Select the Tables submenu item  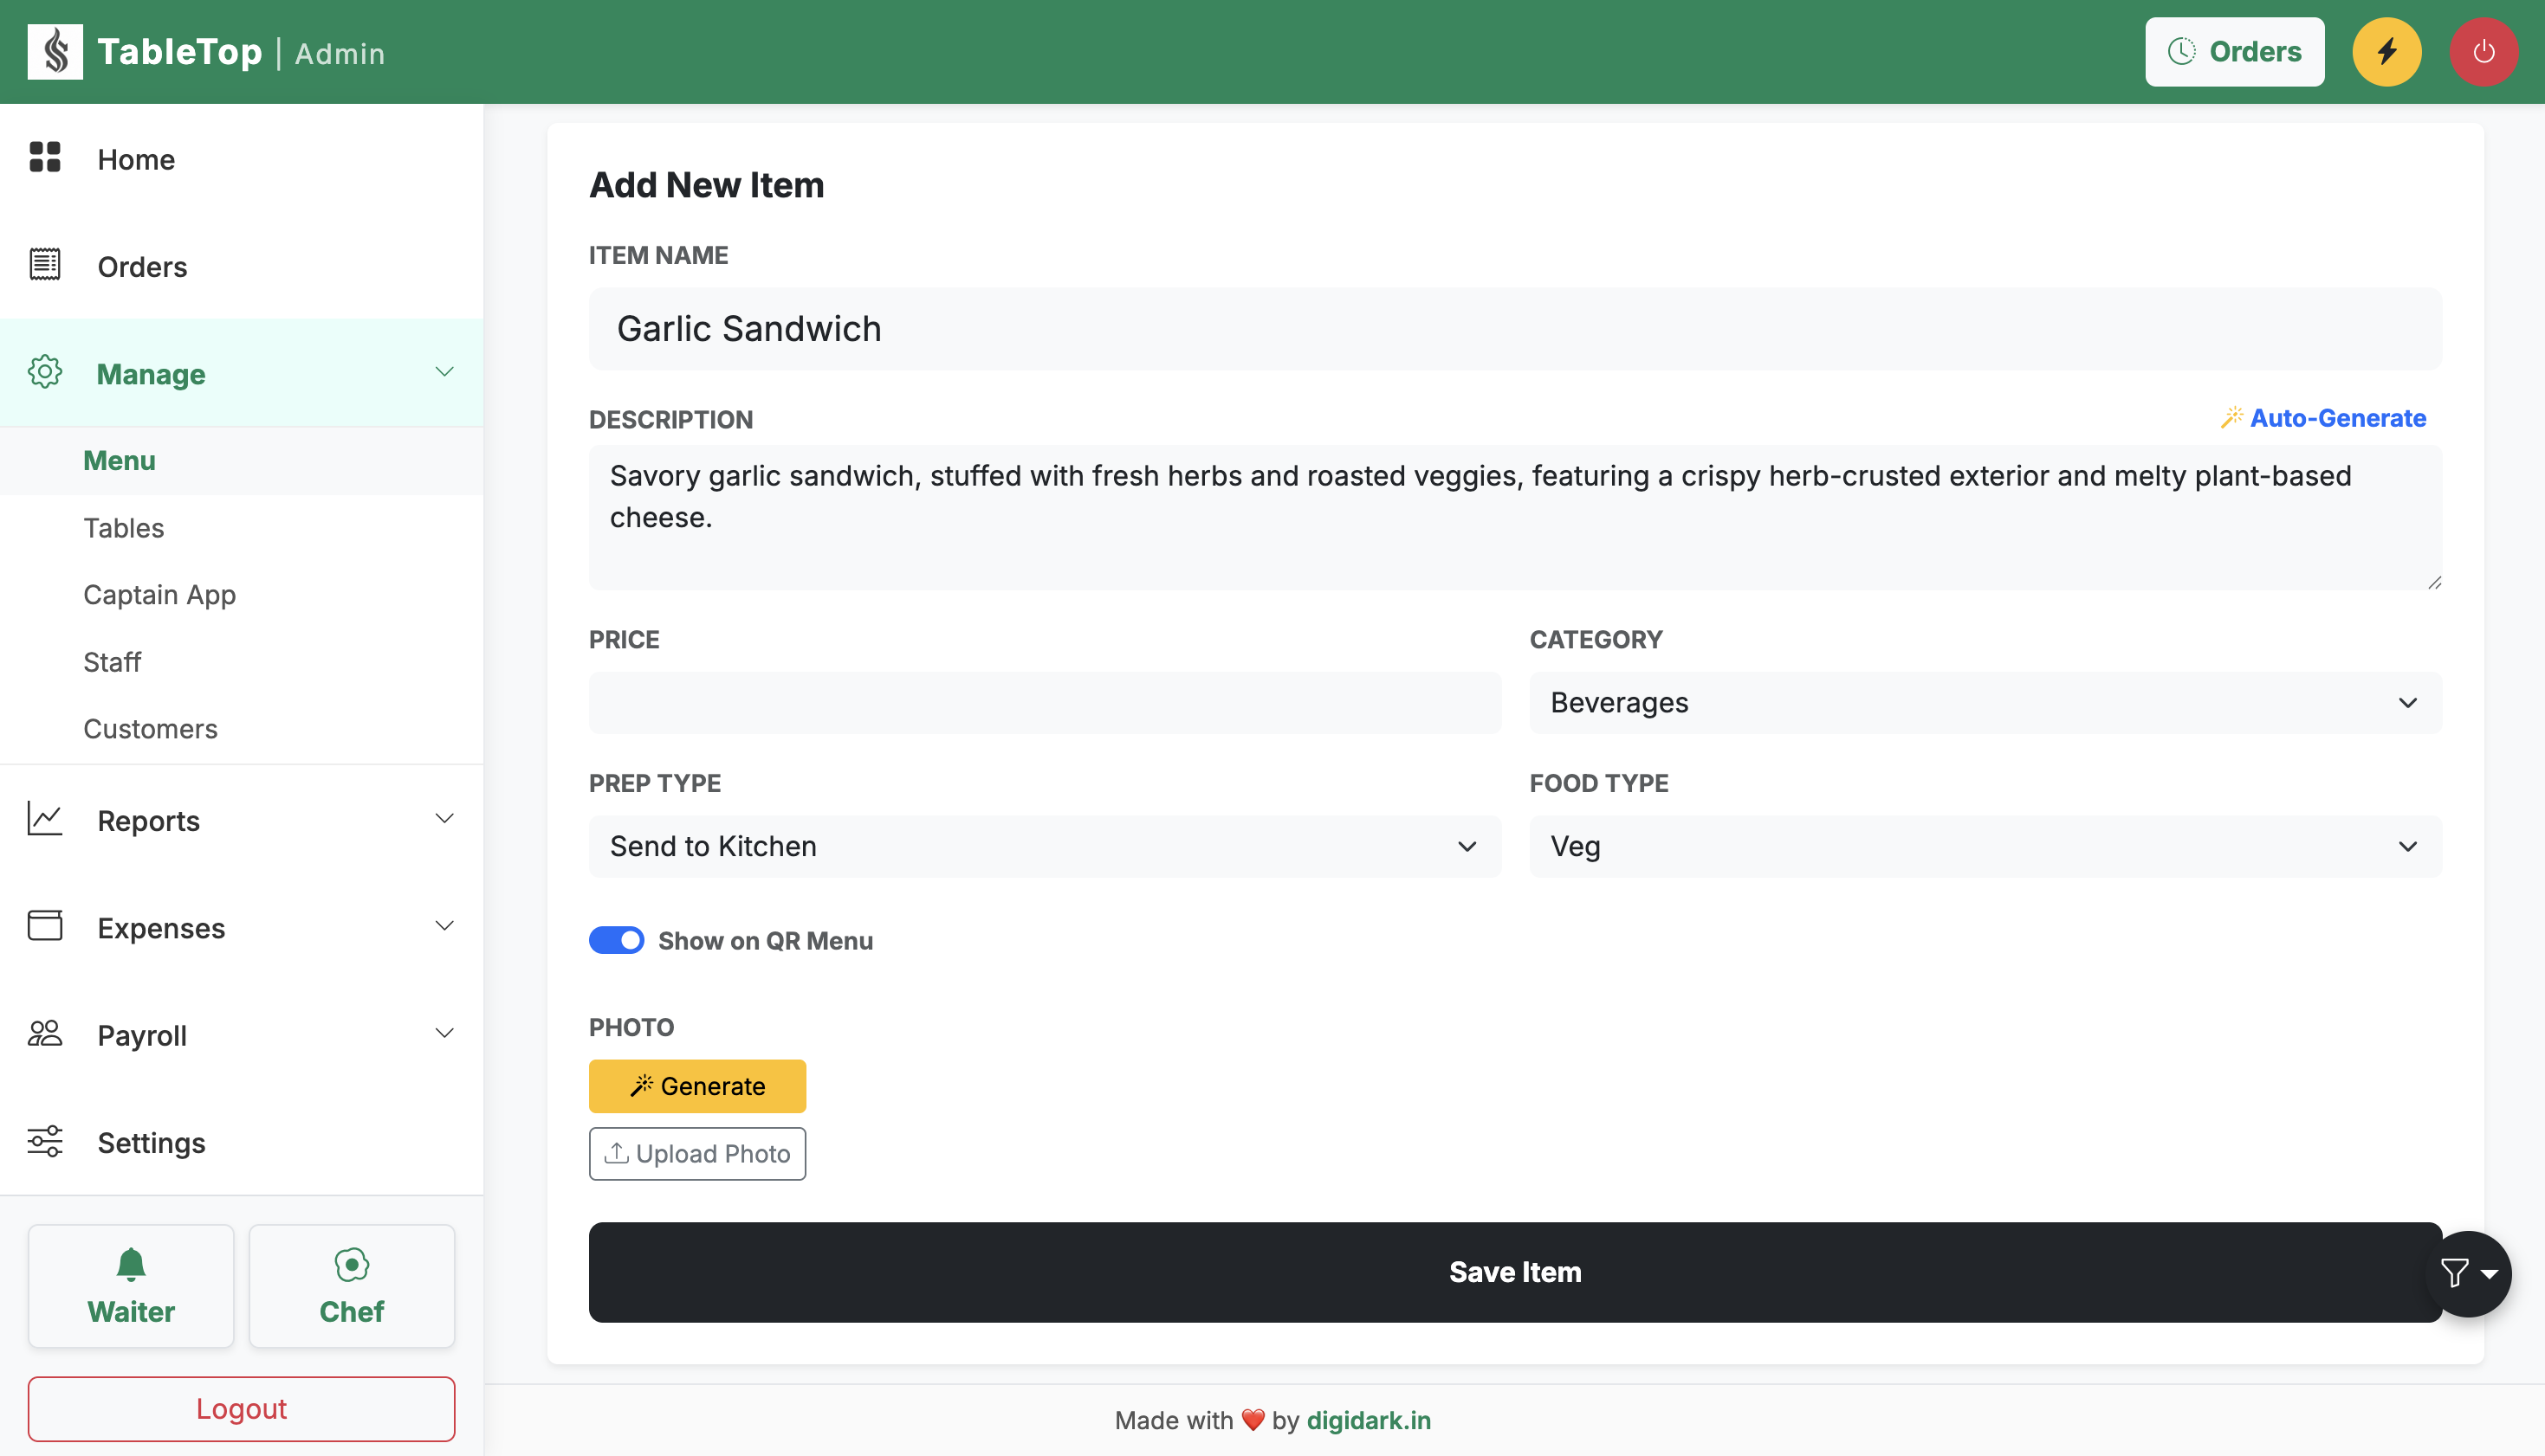click(241, 528)
